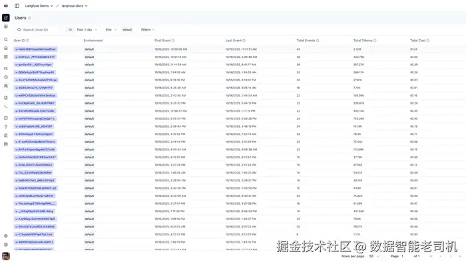Go to the home icon in the sidebar

[5, 48]
